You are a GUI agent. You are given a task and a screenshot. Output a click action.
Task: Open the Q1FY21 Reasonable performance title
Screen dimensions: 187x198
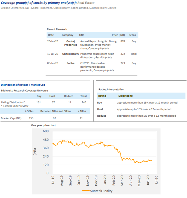pos(97,67)
